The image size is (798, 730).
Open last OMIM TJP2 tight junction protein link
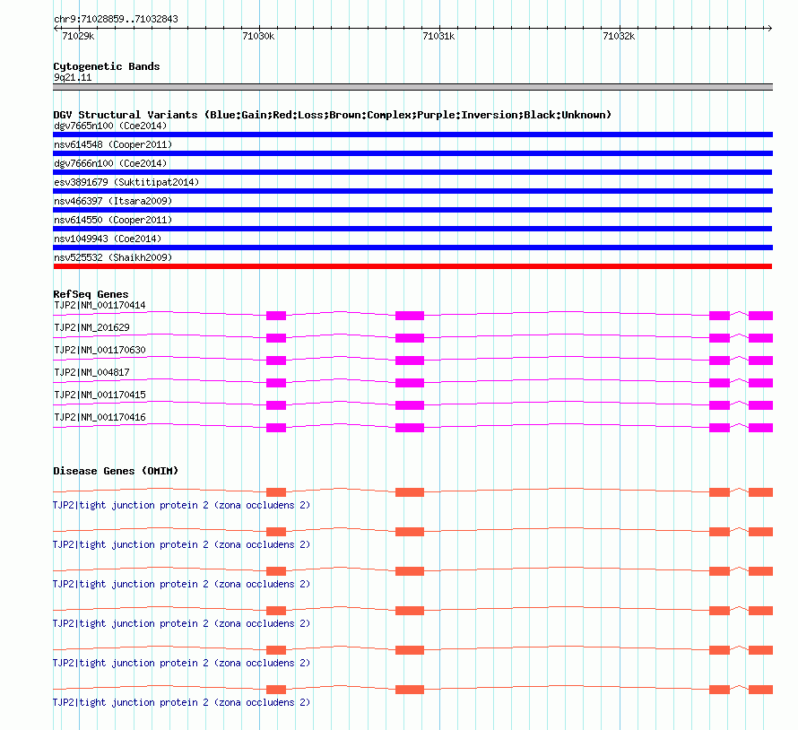point(182,702)
